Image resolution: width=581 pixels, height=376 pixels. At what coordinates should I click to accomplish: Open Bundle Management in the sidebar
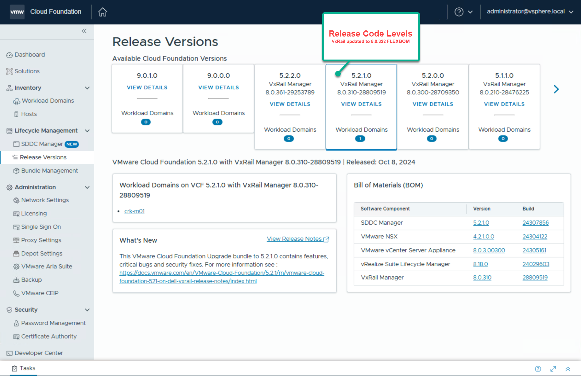pyautogui.click(x=49, y=171)
